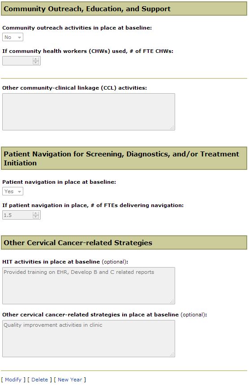Image resolution: width=249 pixels, height=385 pixels.
Task: Open community outreach activities baseline dropdown
Action: 13,37
